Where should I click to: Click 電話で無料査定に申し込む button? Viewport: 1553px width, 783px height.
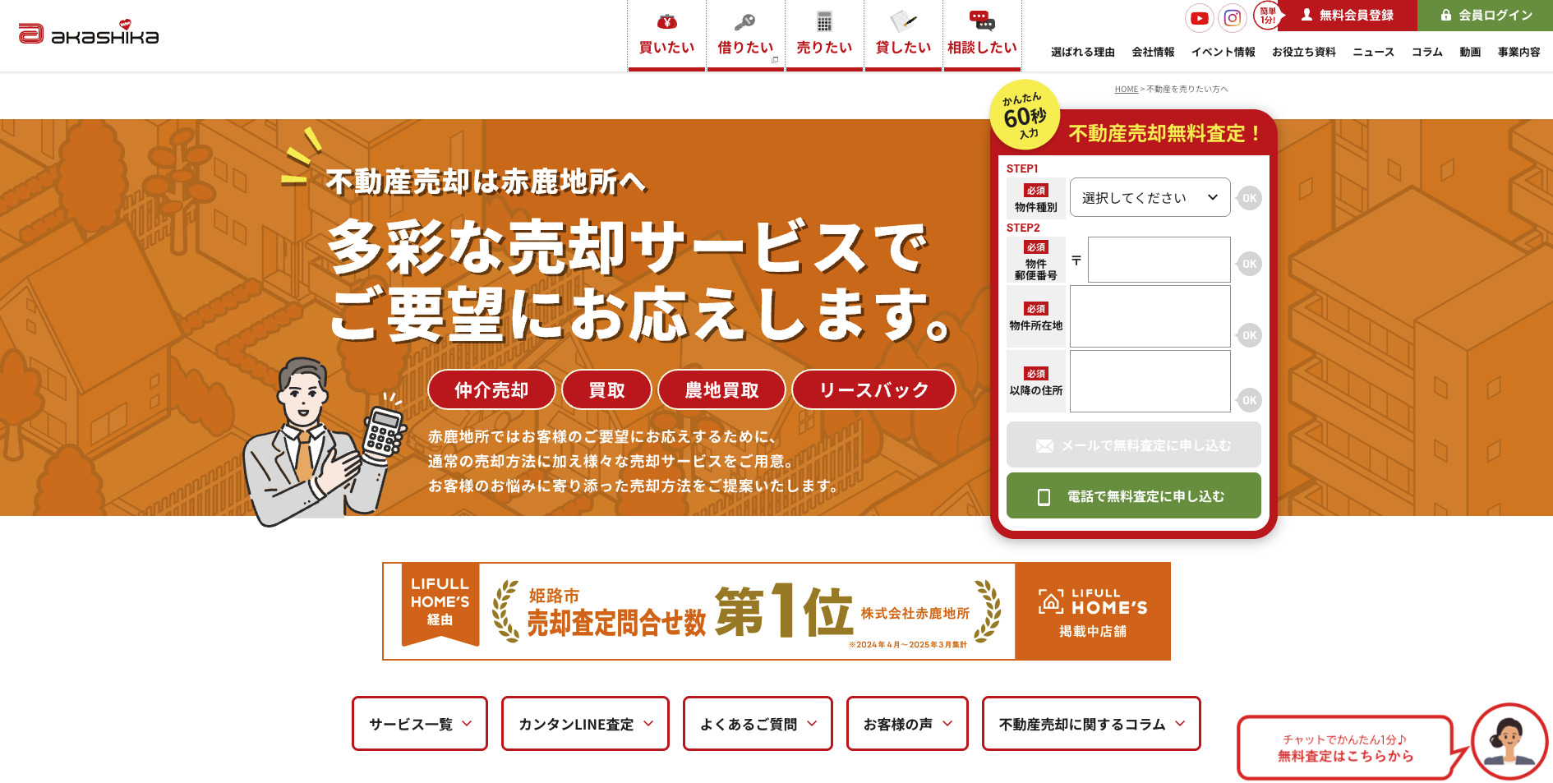tap(1132, 495)
